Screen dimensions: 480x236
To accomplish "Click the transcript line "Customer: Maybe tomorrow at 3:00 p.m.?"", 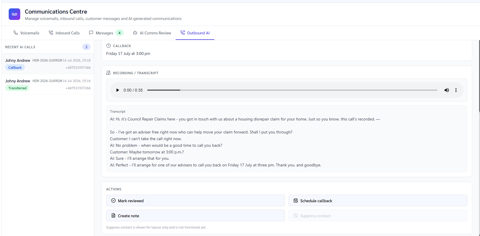I will (147, 152).
